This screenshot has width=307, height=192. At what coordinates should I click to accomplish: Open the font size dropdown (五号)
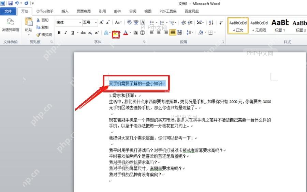(96, 23)
